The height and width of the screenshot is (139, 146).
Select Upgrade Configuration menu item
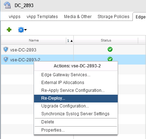pyautogui.click(x=76, y=106)
